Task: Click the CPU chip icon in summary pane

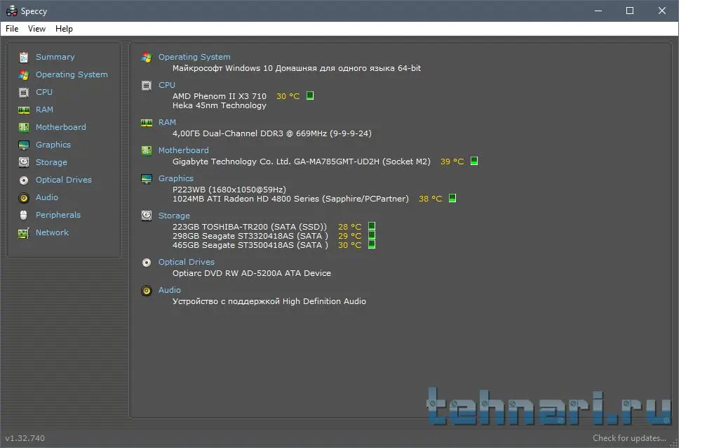Action: tap(147, 86)
